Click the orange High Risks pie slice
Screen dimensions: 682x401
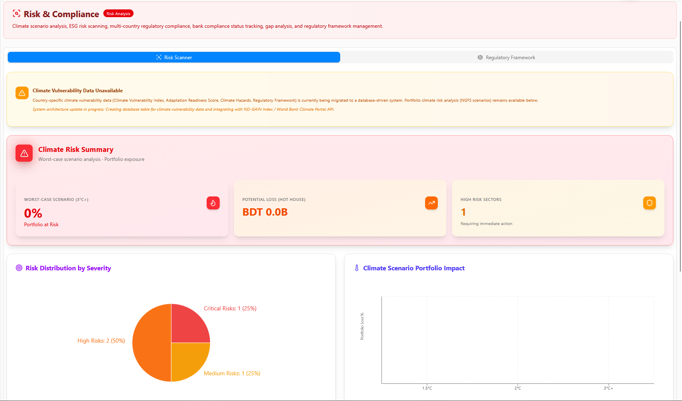pos(151,343)
